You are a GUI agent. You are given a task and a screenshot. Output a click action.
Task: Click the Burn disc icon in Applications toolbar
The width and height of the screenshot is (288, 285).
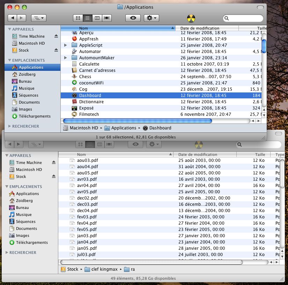point(191,18)
